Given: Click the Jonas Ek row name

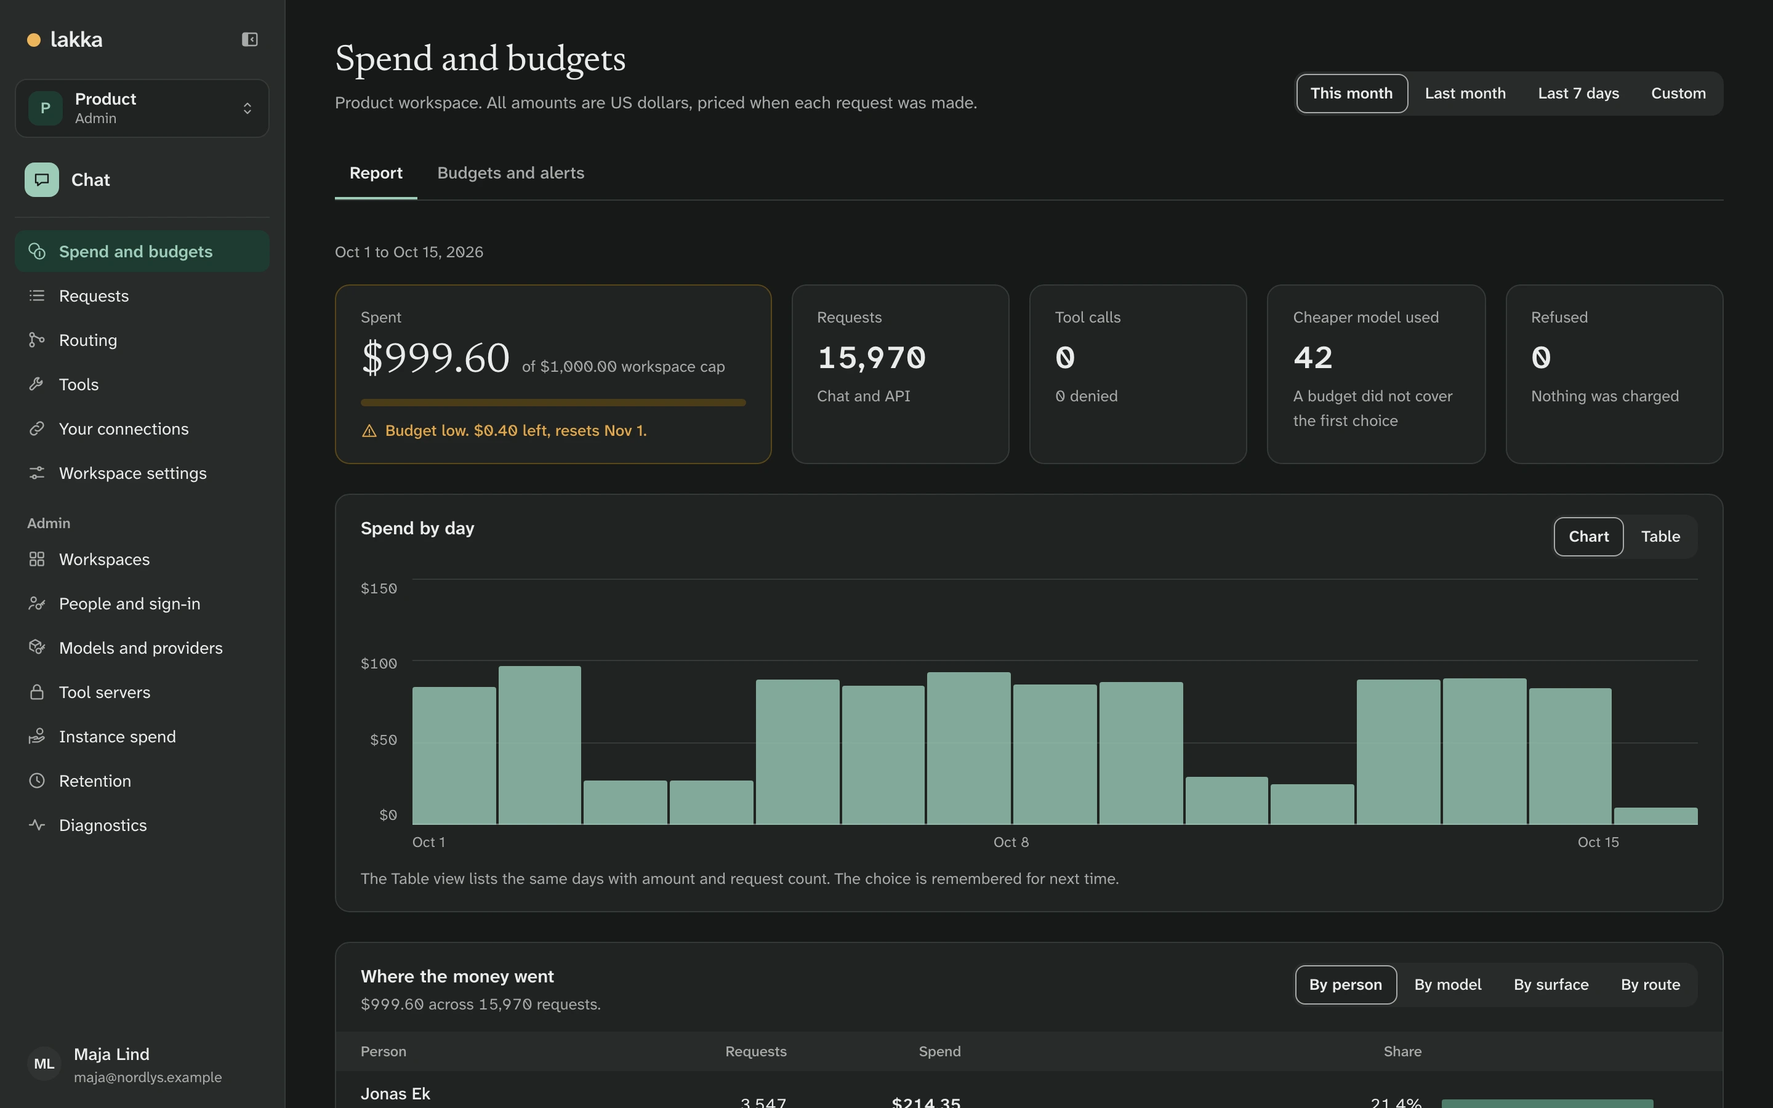Looking at the screenshot, I should pos(396,1094).
